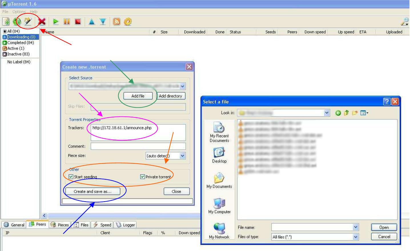Open the View menu icon in file dialog
The width and height of the screenshot is (410, 251).
click(x=364, y=113)
